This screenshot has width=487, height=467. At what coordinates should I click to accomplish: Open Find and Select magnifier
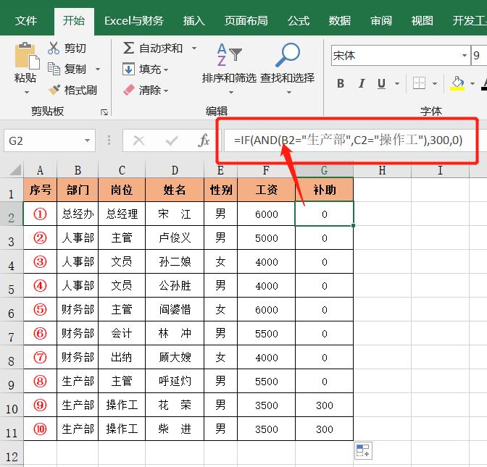pyautogui.click(x=288, y=56)
